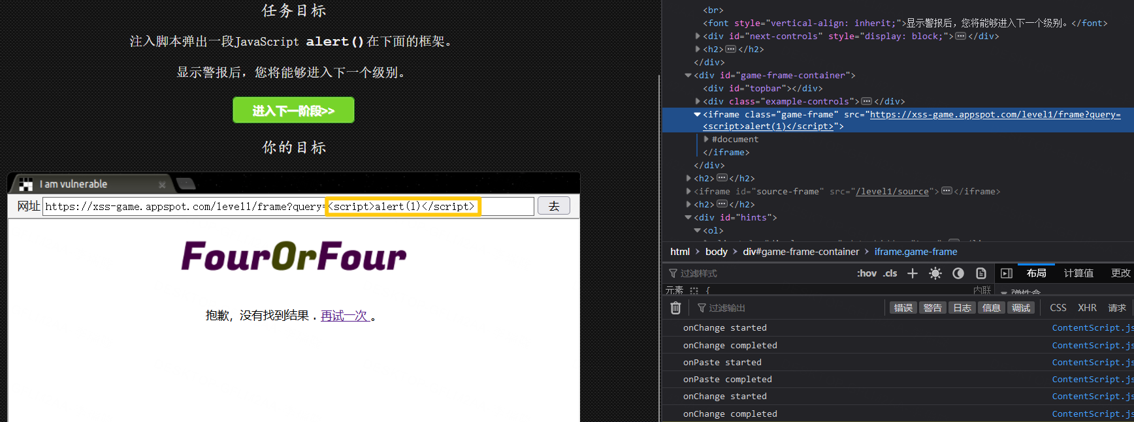Image resolution: width=1134 pixels, height=422 pixels.
Task: Toggle light color scheme simulation sun icon
Action: pos(935,273)
